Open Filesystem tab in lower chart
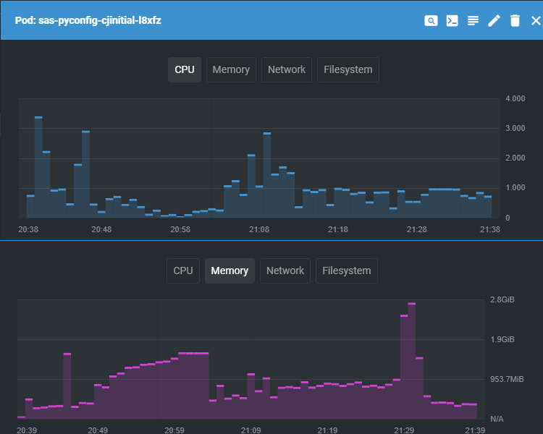 (x=346, y=271)
